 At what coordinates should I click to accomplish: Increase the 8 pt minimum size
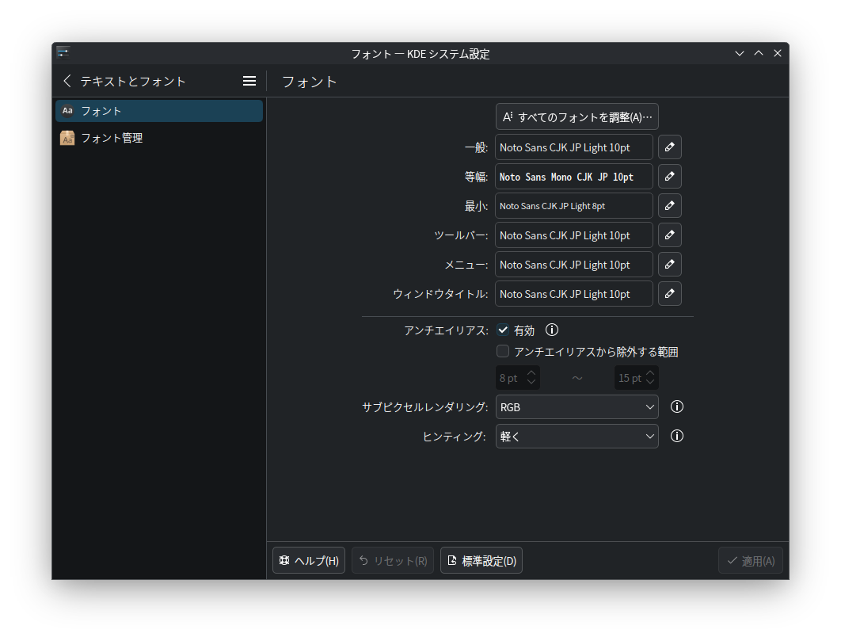531,372
